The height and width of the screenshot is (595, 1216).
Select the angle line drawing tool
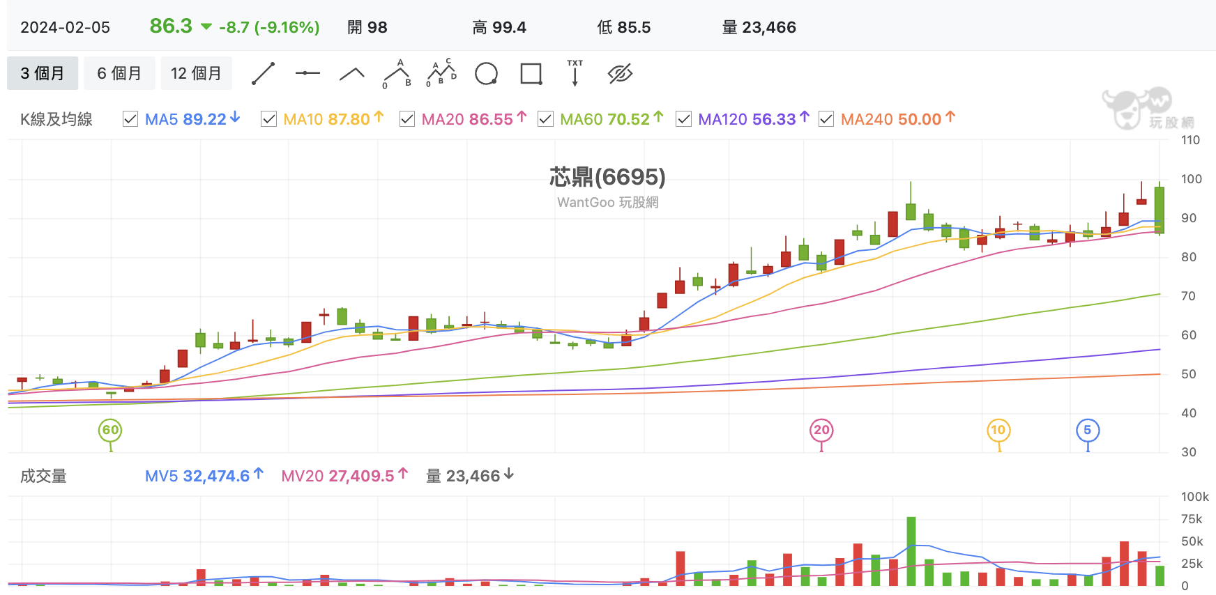pos(352,74)
